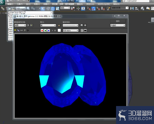Open the render preset dropdown
Screen dimensions: 154x124
tap(70, 25)
